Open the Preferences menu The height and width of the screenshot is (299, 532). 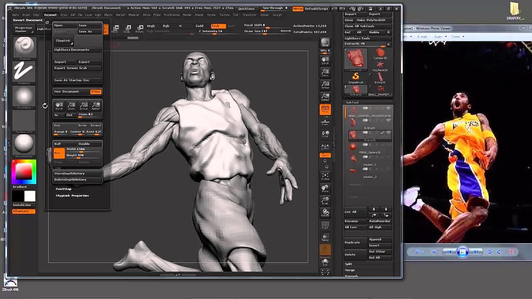[x=172, y=15]
